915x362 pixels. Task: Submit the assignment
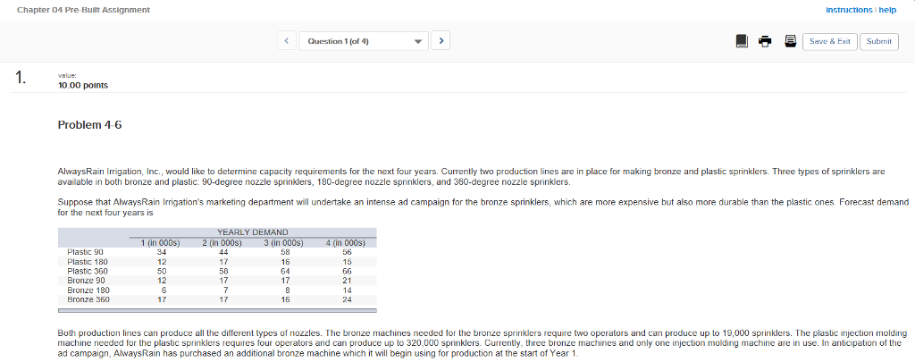[x=879, y=41]
